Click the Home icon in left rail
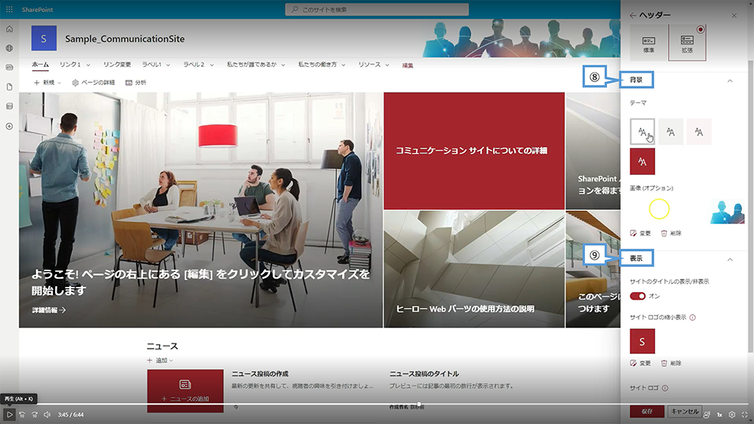The image size is (754, 424). pos(9,29)
